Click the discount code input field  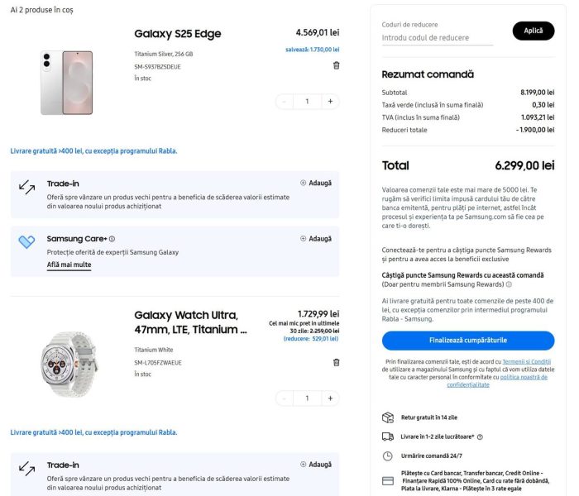pyautogui.click(x=437, y=38)
